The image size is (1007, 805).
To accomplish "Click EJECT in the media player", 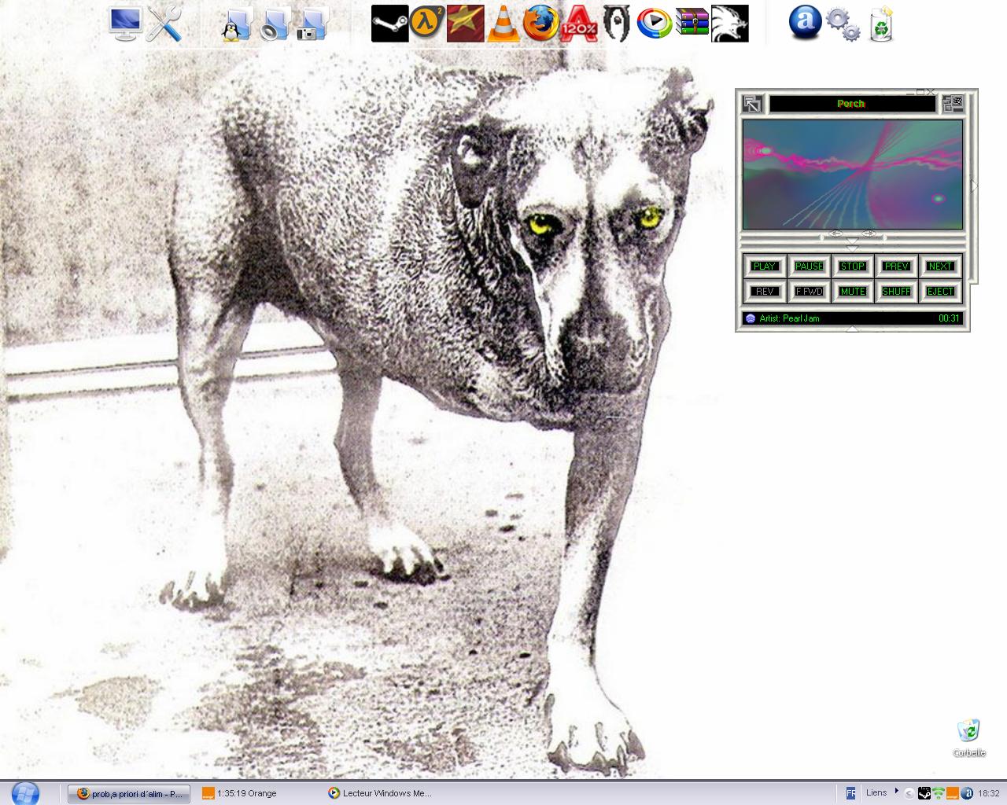I will (940, 292).
